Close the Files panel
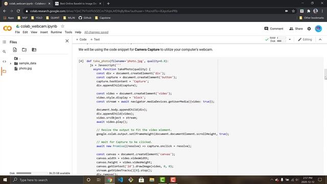The image size is (327, 184). [67, 41]
